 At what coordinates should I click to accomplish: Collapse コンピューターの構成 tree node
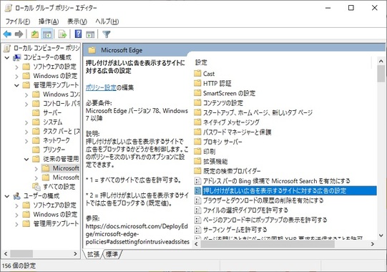(7, 58)
